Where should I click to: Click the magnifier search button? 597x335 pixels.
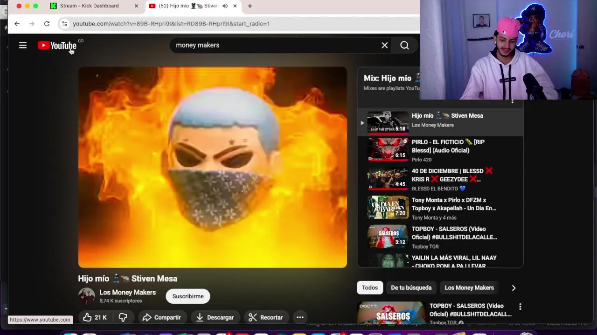point(404,45)
